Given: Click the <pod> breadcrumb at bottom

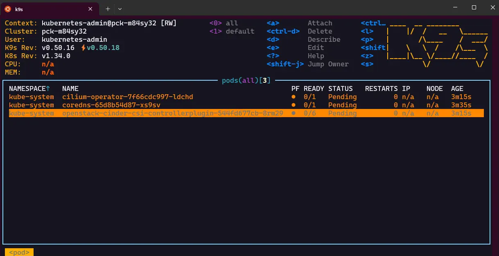Looking at the screenshot, I should [19, 252].
